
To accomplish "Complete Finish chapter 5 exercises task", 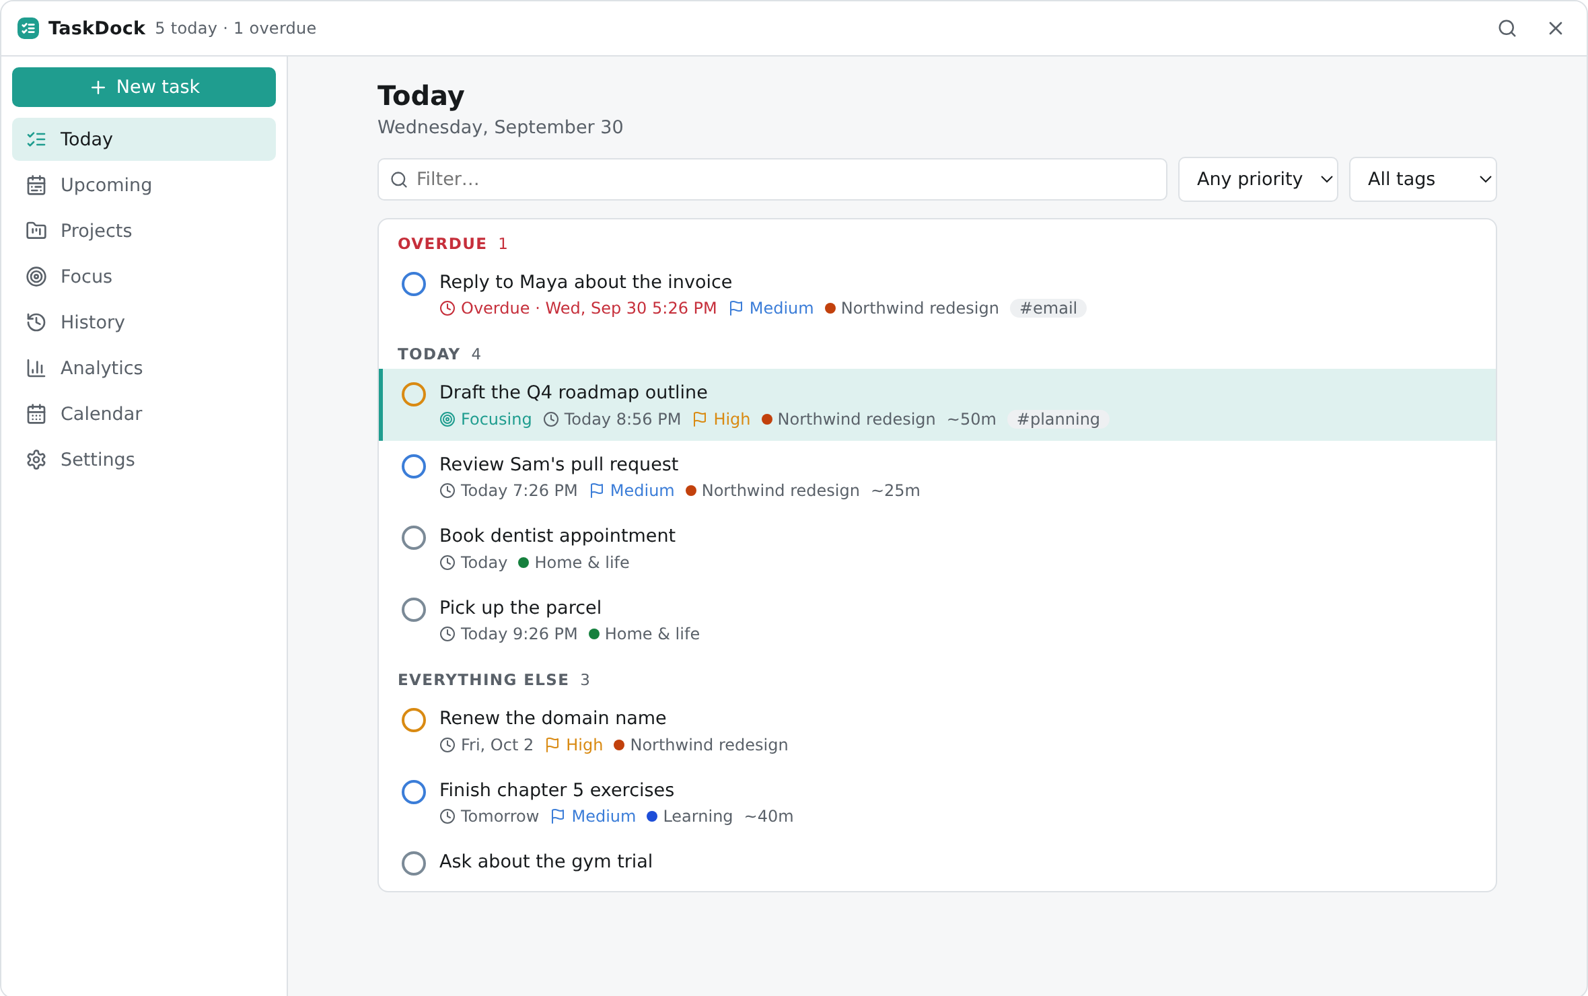I will coord(414,792).
